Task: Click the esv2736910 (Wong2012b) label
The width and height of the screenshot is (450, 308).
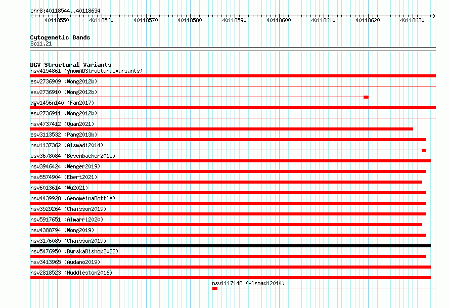Action: pyautogui.click(x=64, y=92)
